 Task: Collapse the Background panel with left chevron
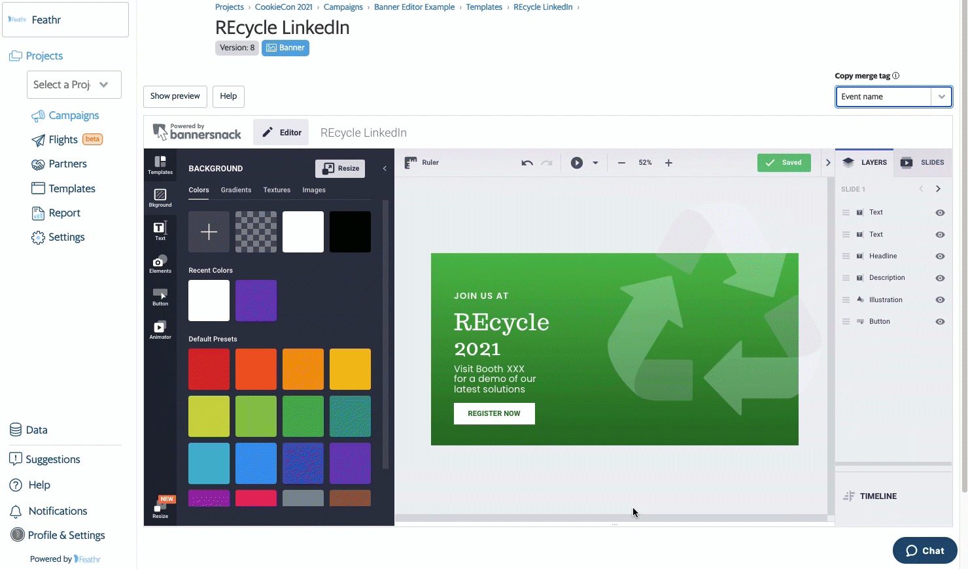point(385,169)
